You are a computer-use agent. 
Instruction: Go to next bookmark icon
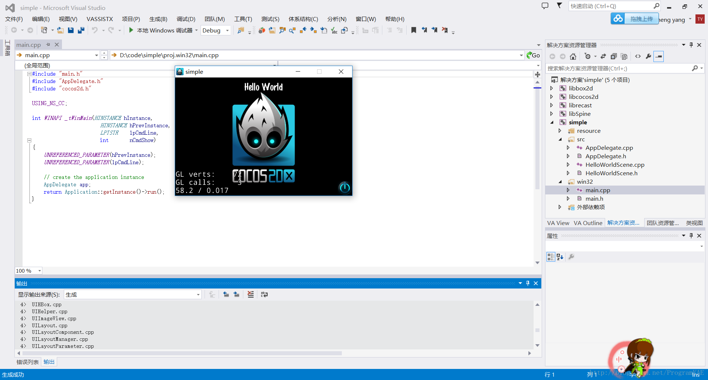(434, 30)
